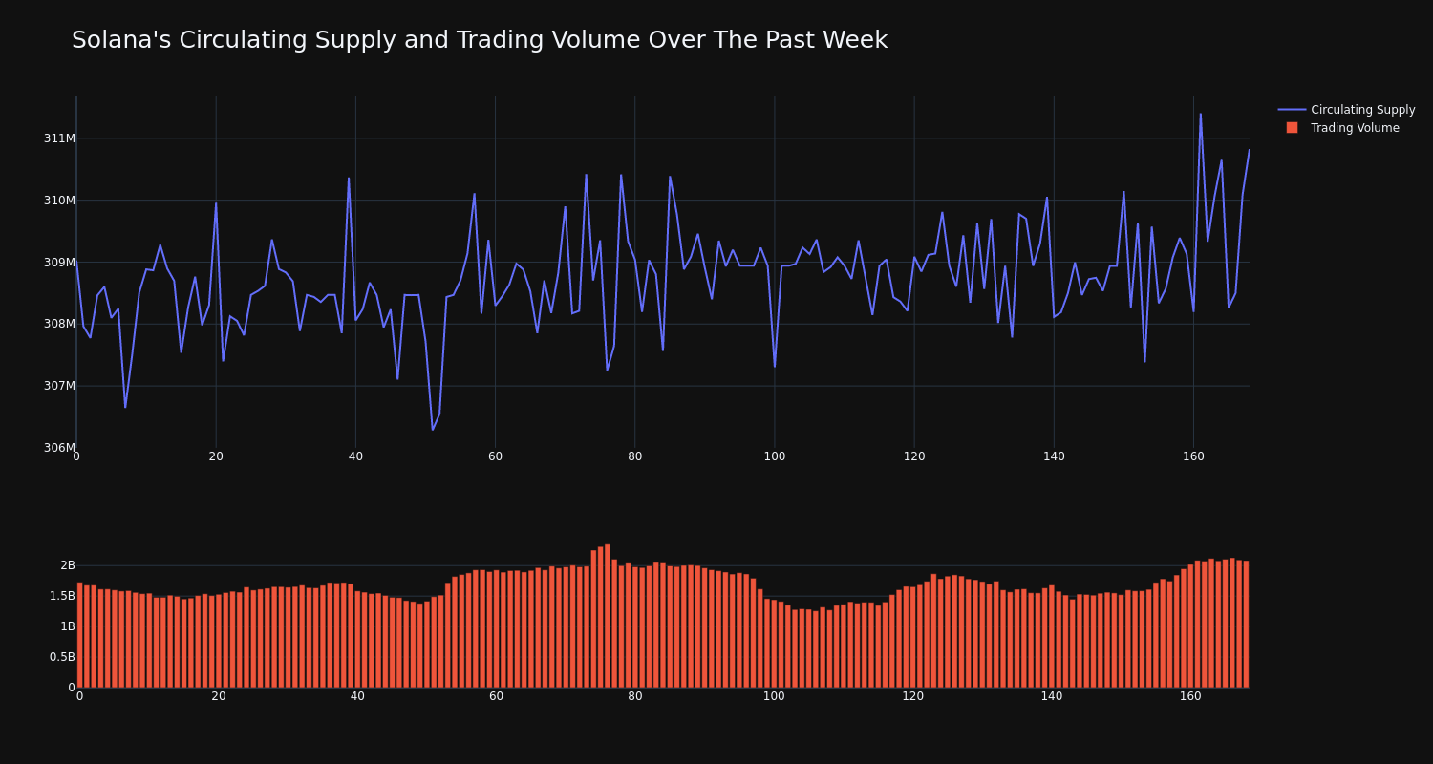1433x764 pixels.
Task: Click x-axis label 100 on supply chart
Action: tap(775, 456)
